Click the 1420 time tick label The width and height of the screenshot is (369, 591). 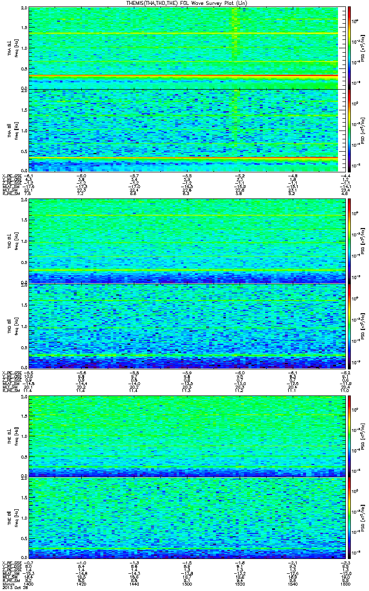(x=82, y=584)
